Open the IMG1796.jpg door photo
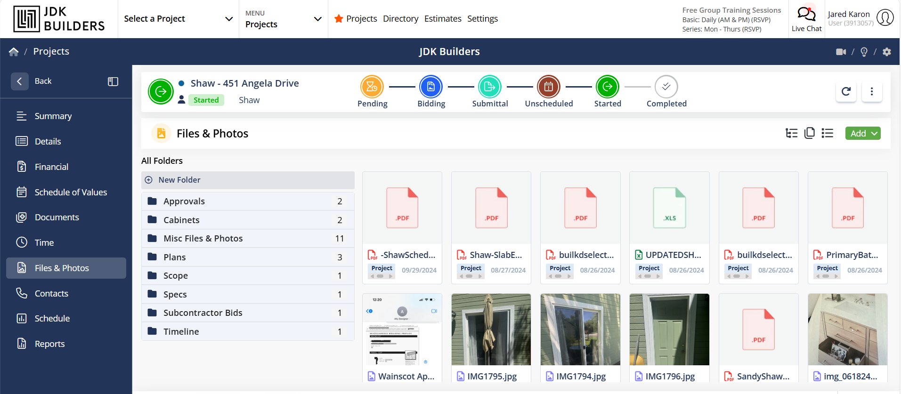 [x=669, y=330]
